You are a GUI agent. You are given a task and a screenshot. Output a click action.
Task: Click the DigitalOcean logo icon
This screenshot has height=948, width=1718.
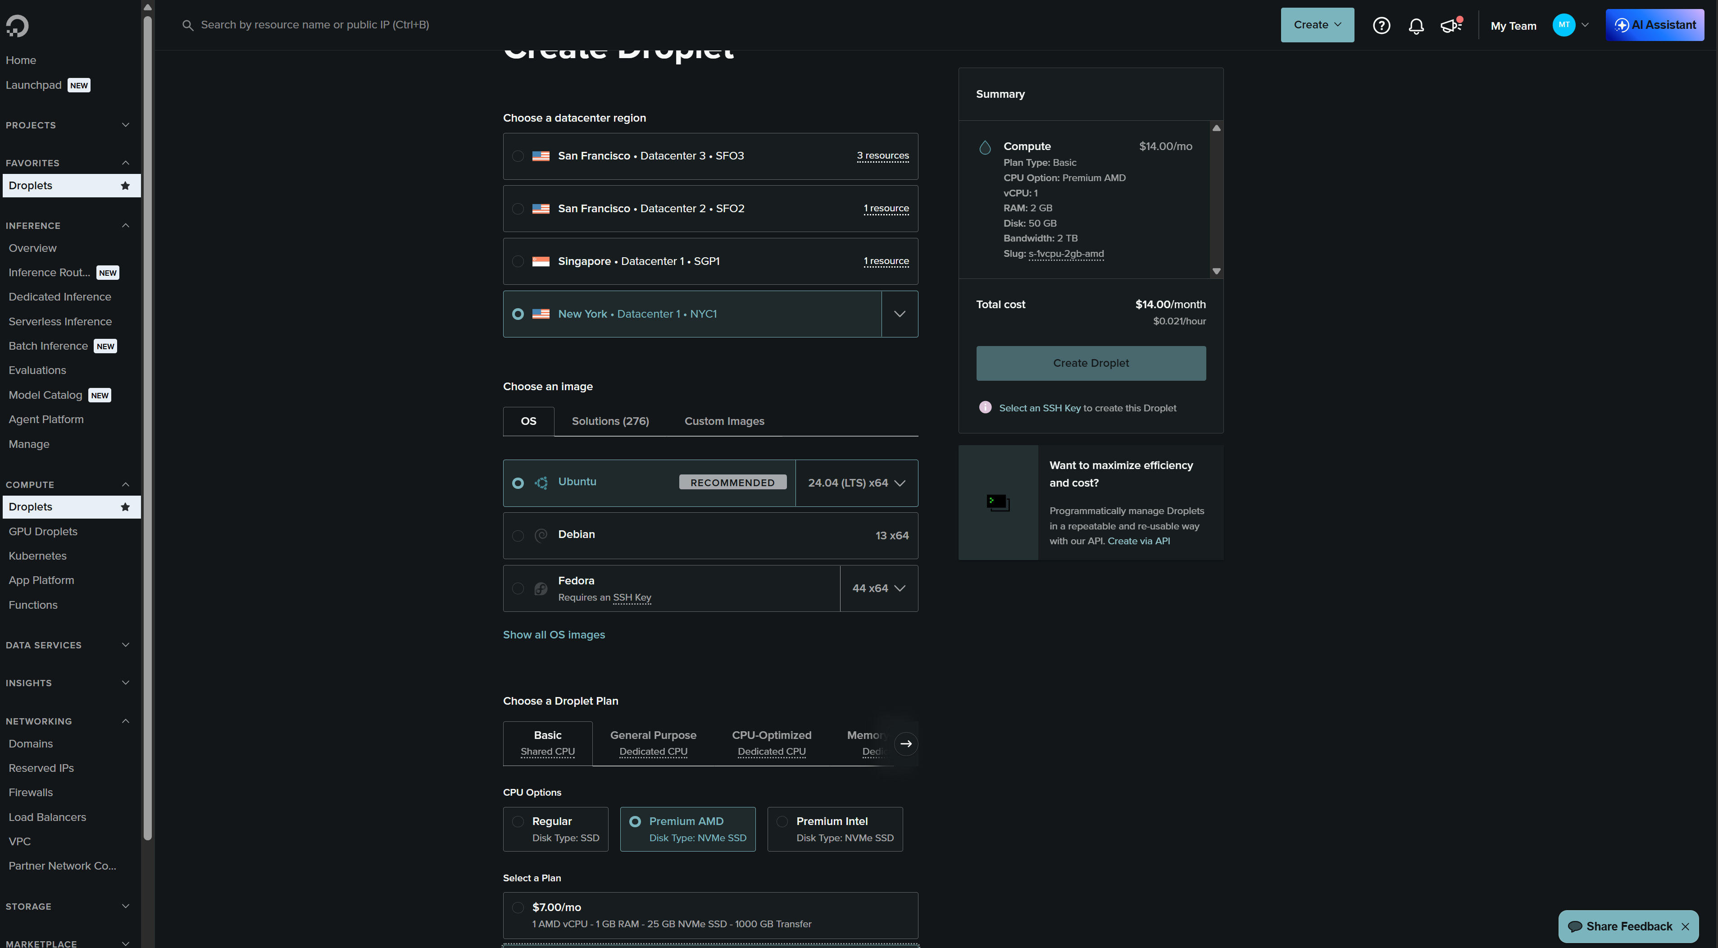17,26
